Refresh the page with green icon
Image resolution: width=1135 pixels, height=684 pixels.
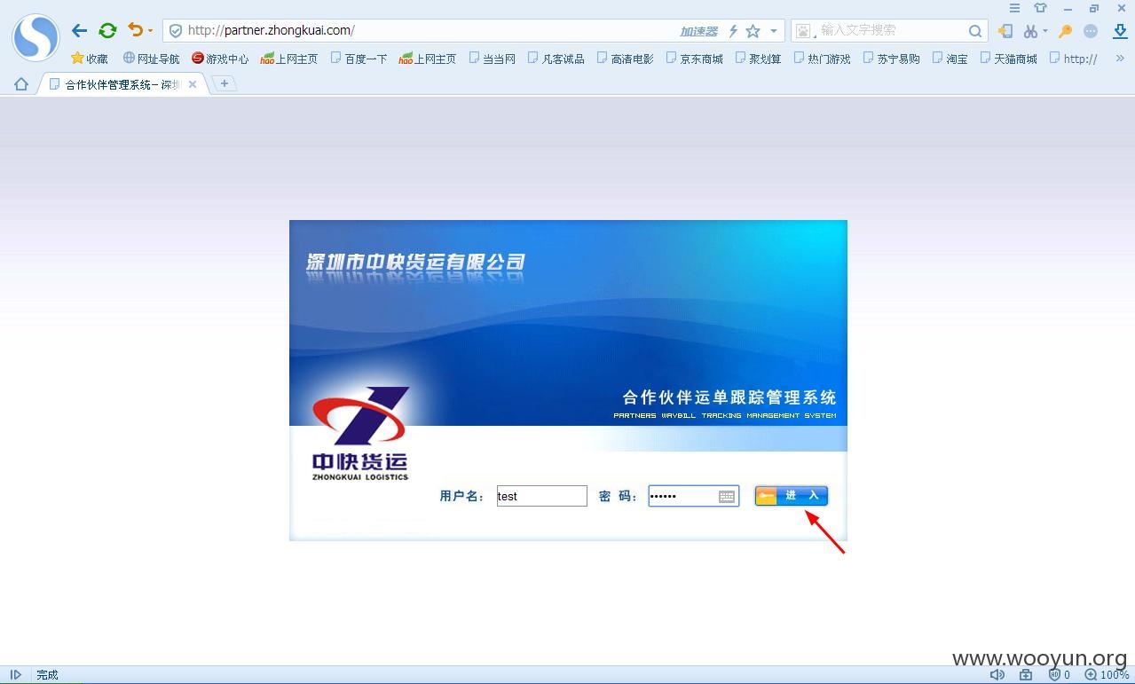coord(107,30)
